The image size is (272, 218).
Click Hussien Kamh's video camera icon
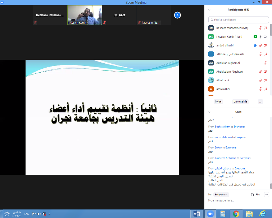[266, 37]
